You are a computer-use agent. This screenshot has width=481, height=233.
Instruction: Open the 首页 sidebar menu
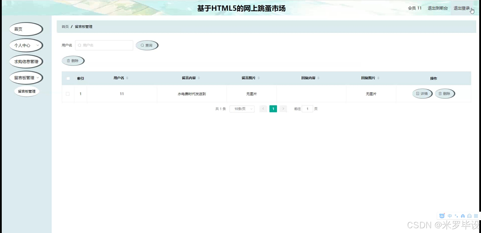[x=26, y=29]
